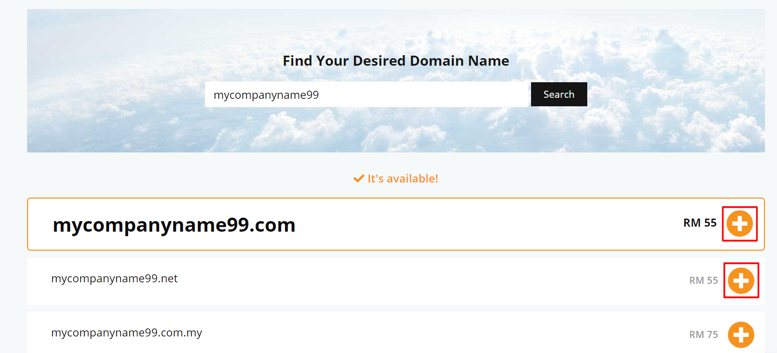Click the Search button
The width and height of the screenshot is (777, 353).
559,94
